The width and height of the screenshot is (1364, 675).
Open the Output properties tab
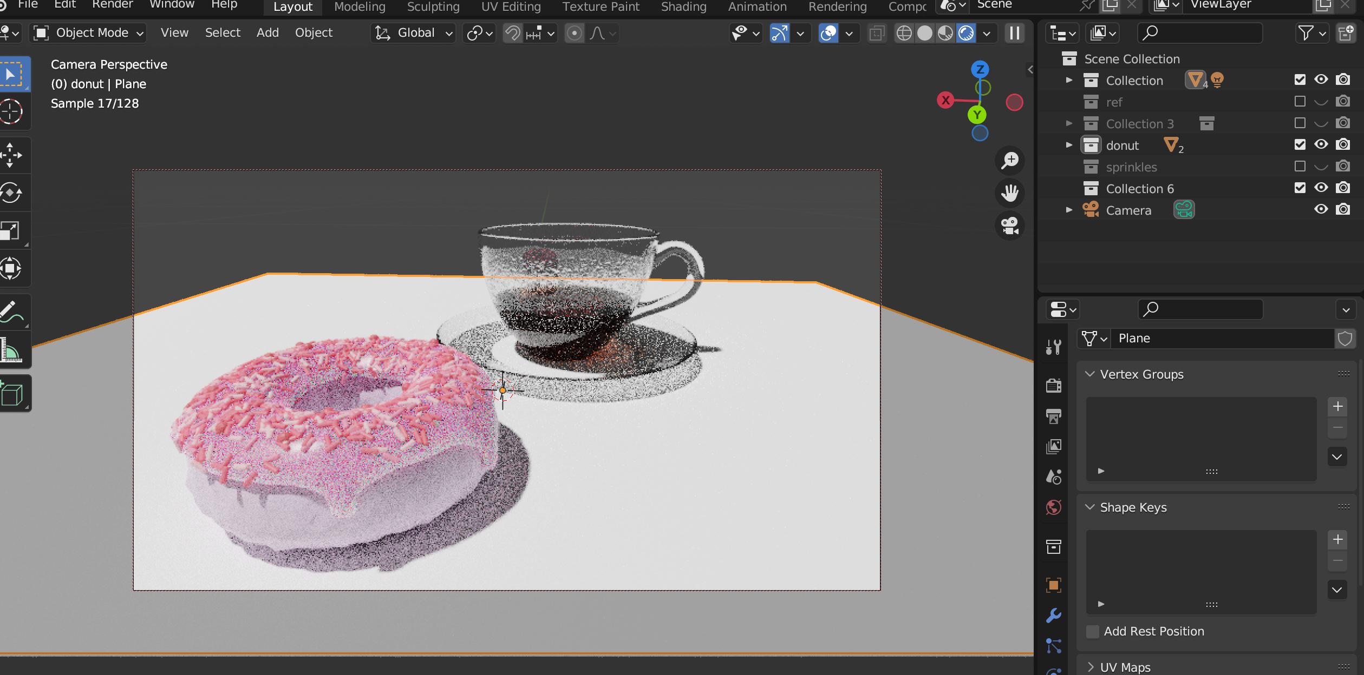click(1053, 416)
